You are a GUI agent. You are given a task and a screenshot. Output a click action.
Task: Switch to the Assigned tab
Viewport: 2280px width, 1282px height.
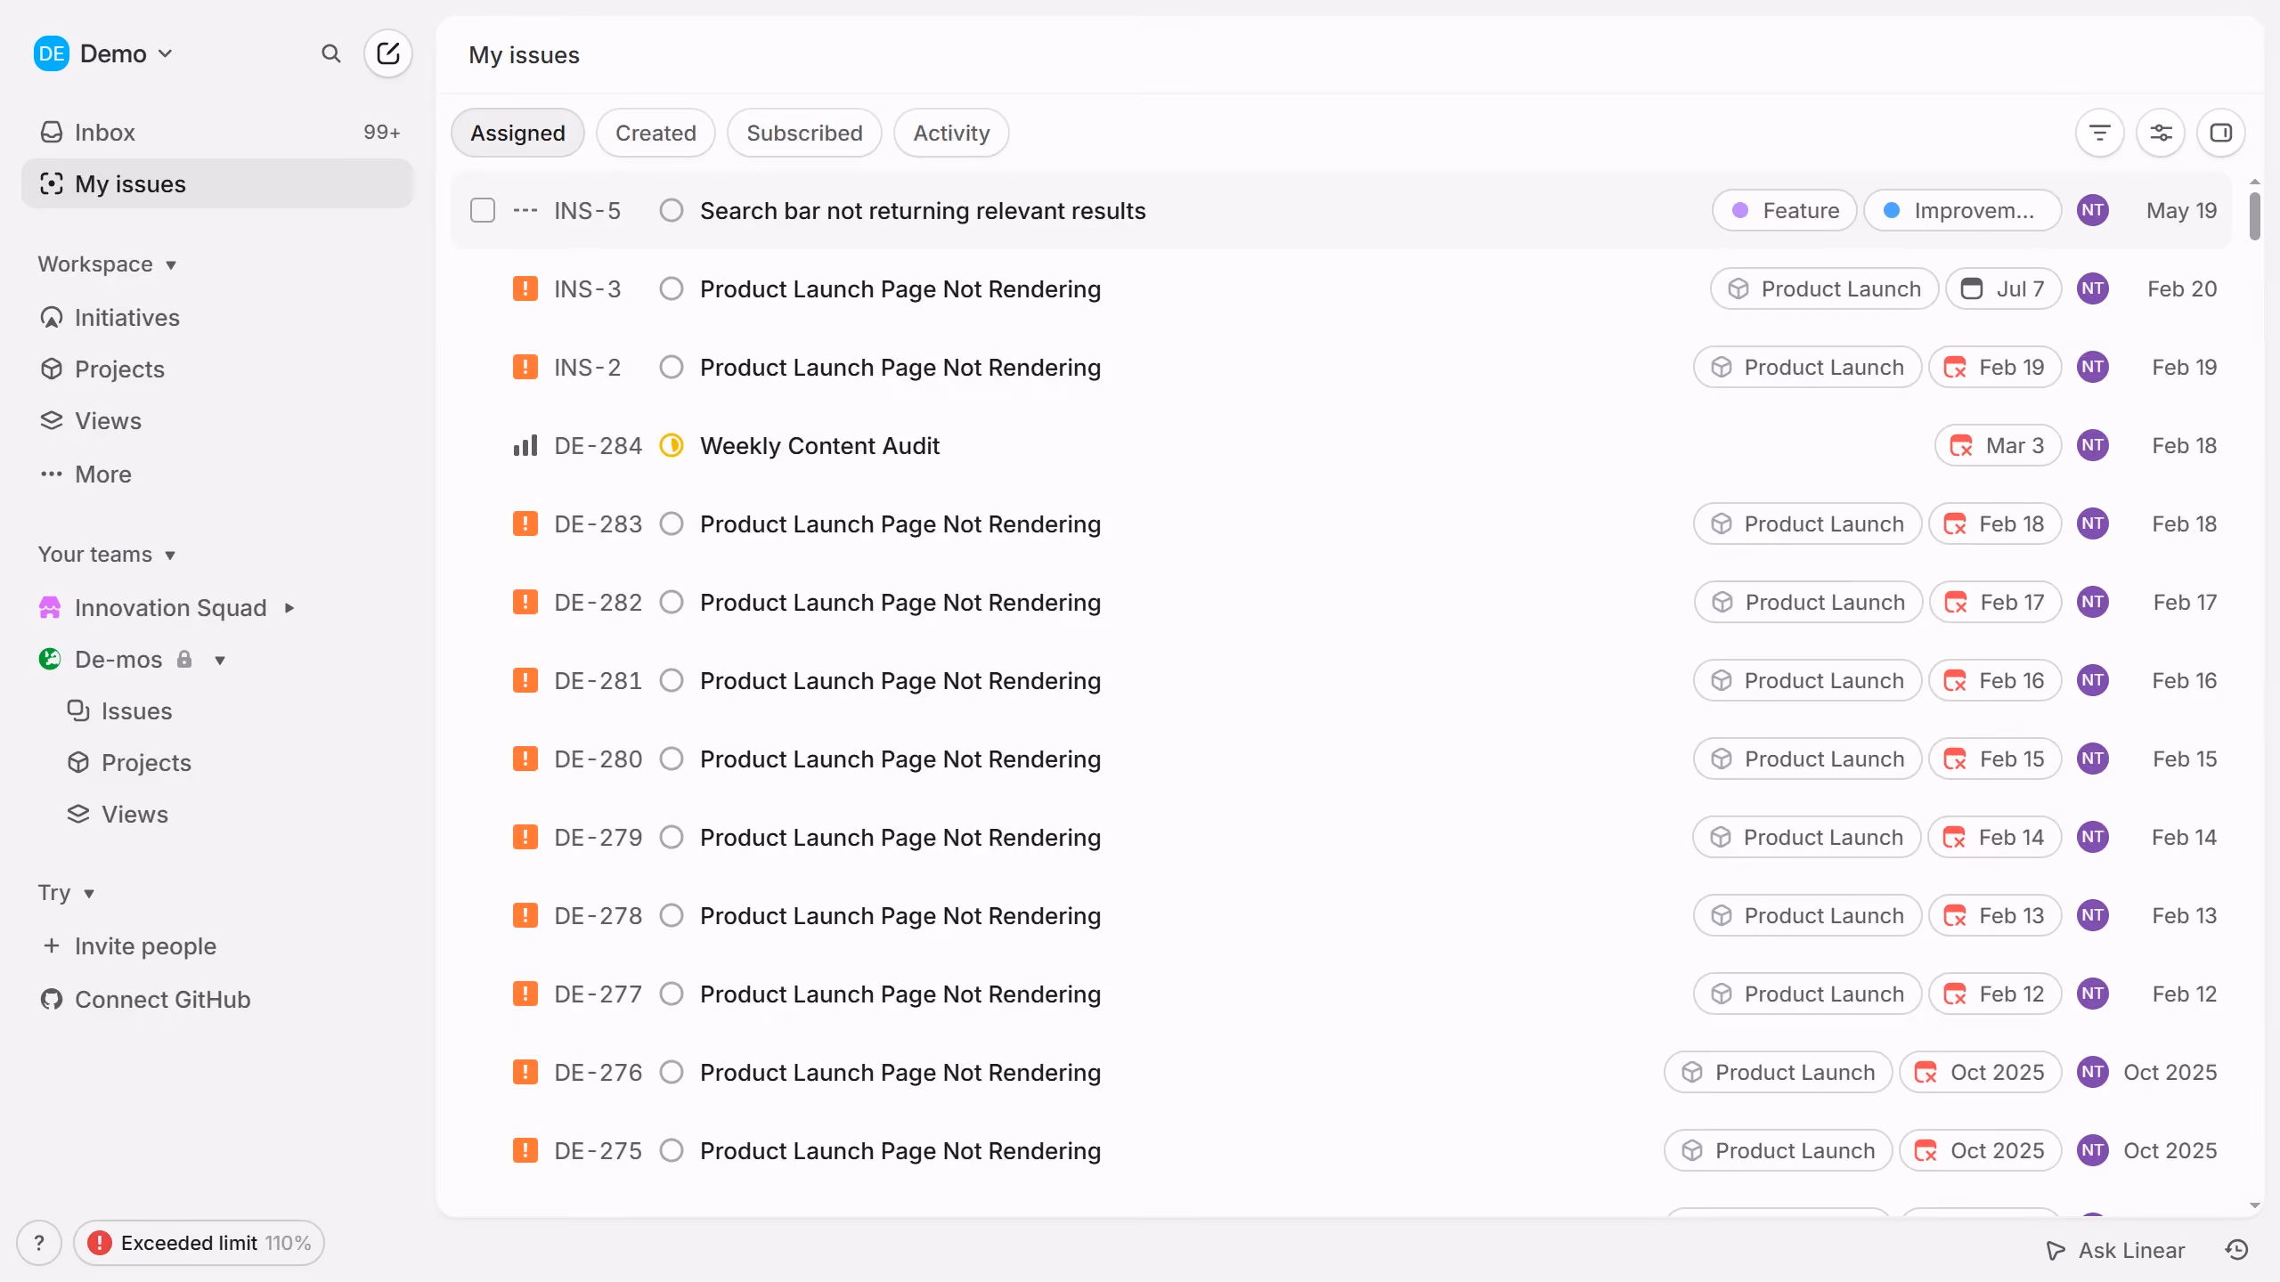tap(517, 133)
